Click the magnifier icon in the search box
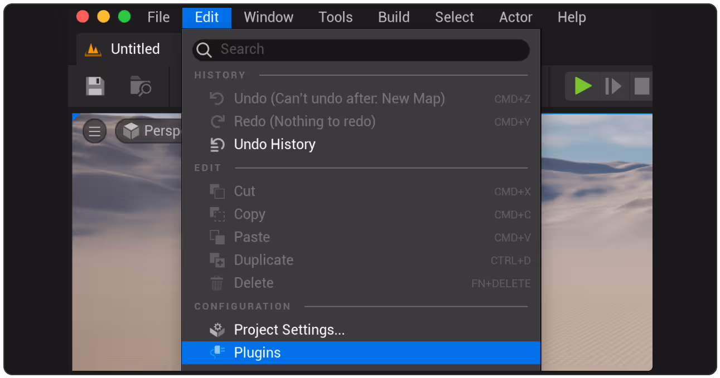The height and width of the screenshot is (378, 720). (x=204, y=50)
